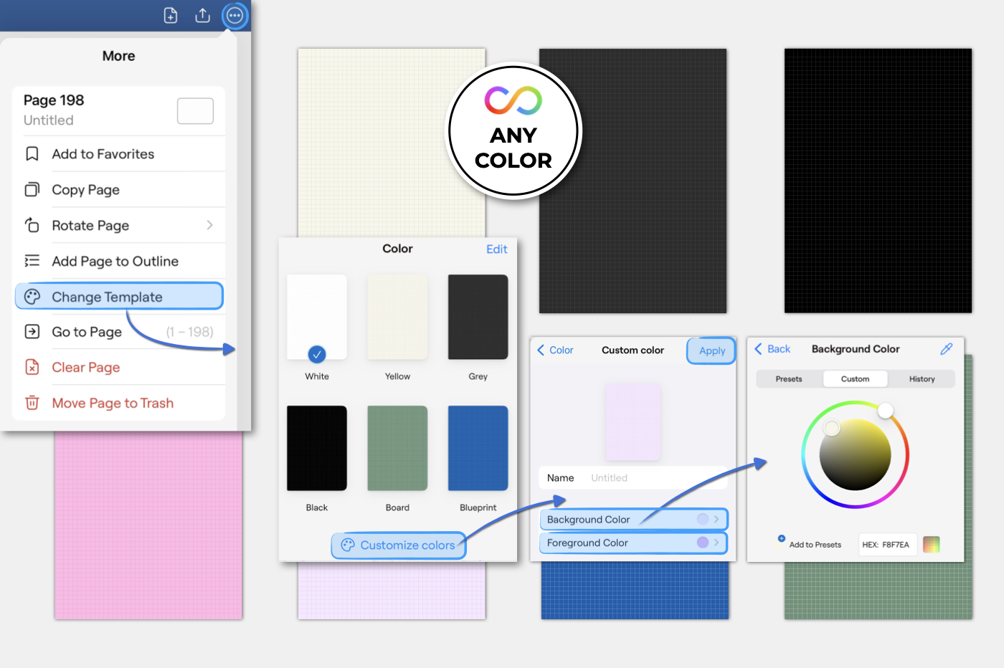Click the Name input field
Image resolution: width=1004 pixels, height=668 pixels.
(x=653, y=478)
